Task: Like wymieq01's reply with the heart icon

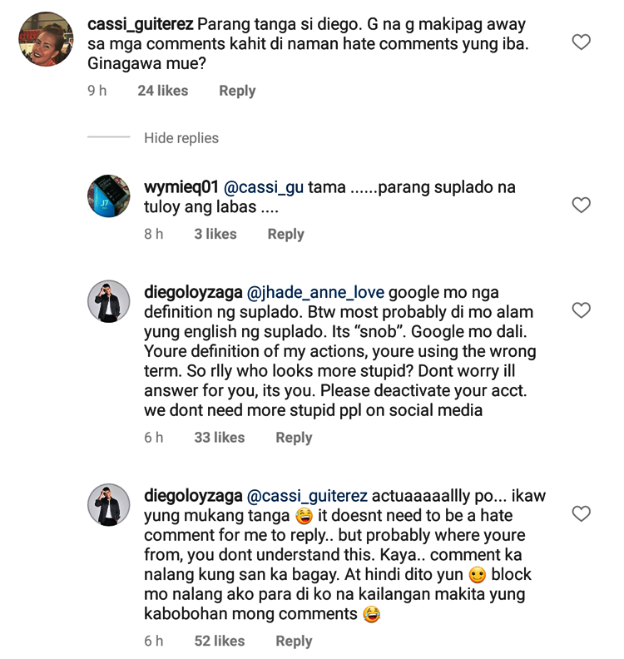Action: [x=582, y=205]
